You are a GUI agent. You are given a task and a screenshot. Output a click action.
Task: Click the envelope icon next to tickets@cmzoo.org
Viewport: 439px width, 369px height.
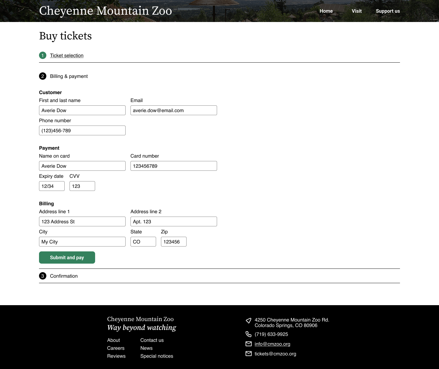[248, 354]
